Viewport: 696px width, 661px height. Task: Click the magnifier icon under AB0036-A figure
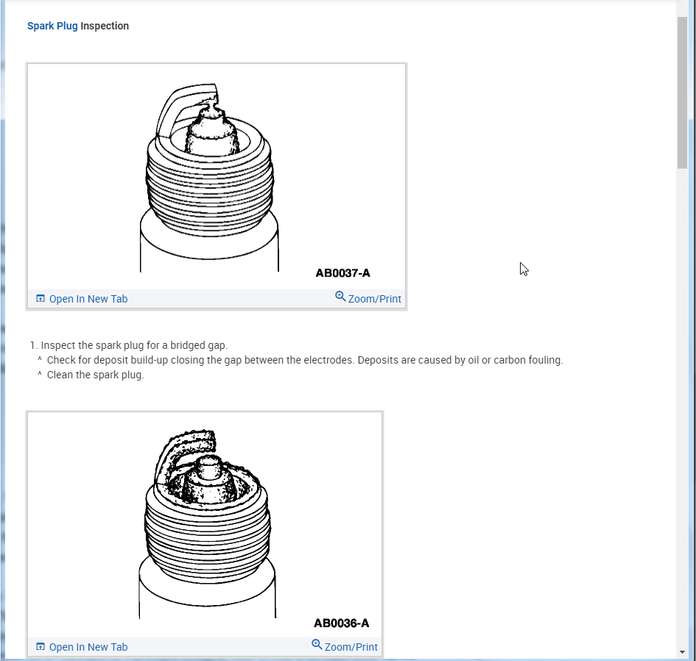[x=317, y=645]
